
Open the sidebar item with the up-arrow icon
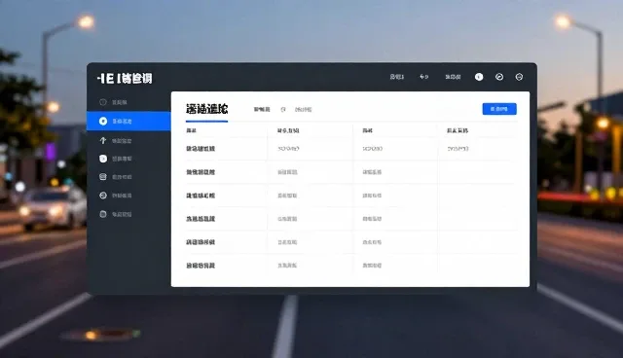116,140
